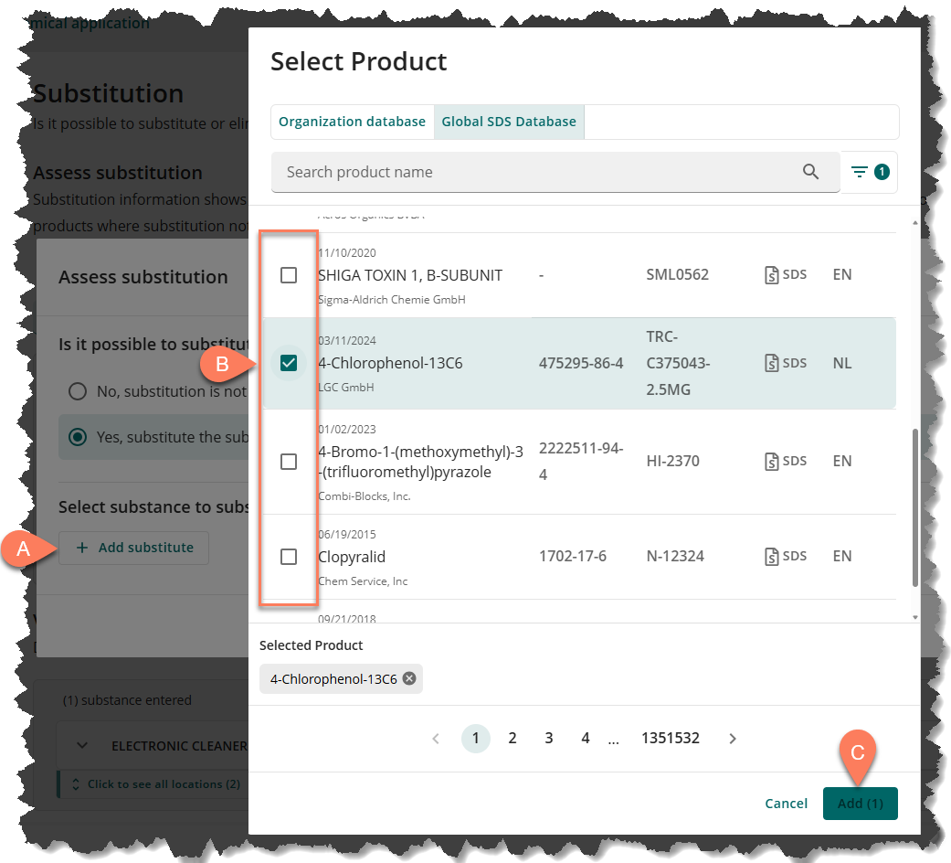Remove 4-Chlorophenol-13C6 chip with x icon
The height and width of the screenshot is (863, 951).
click(x=409, y=678)
